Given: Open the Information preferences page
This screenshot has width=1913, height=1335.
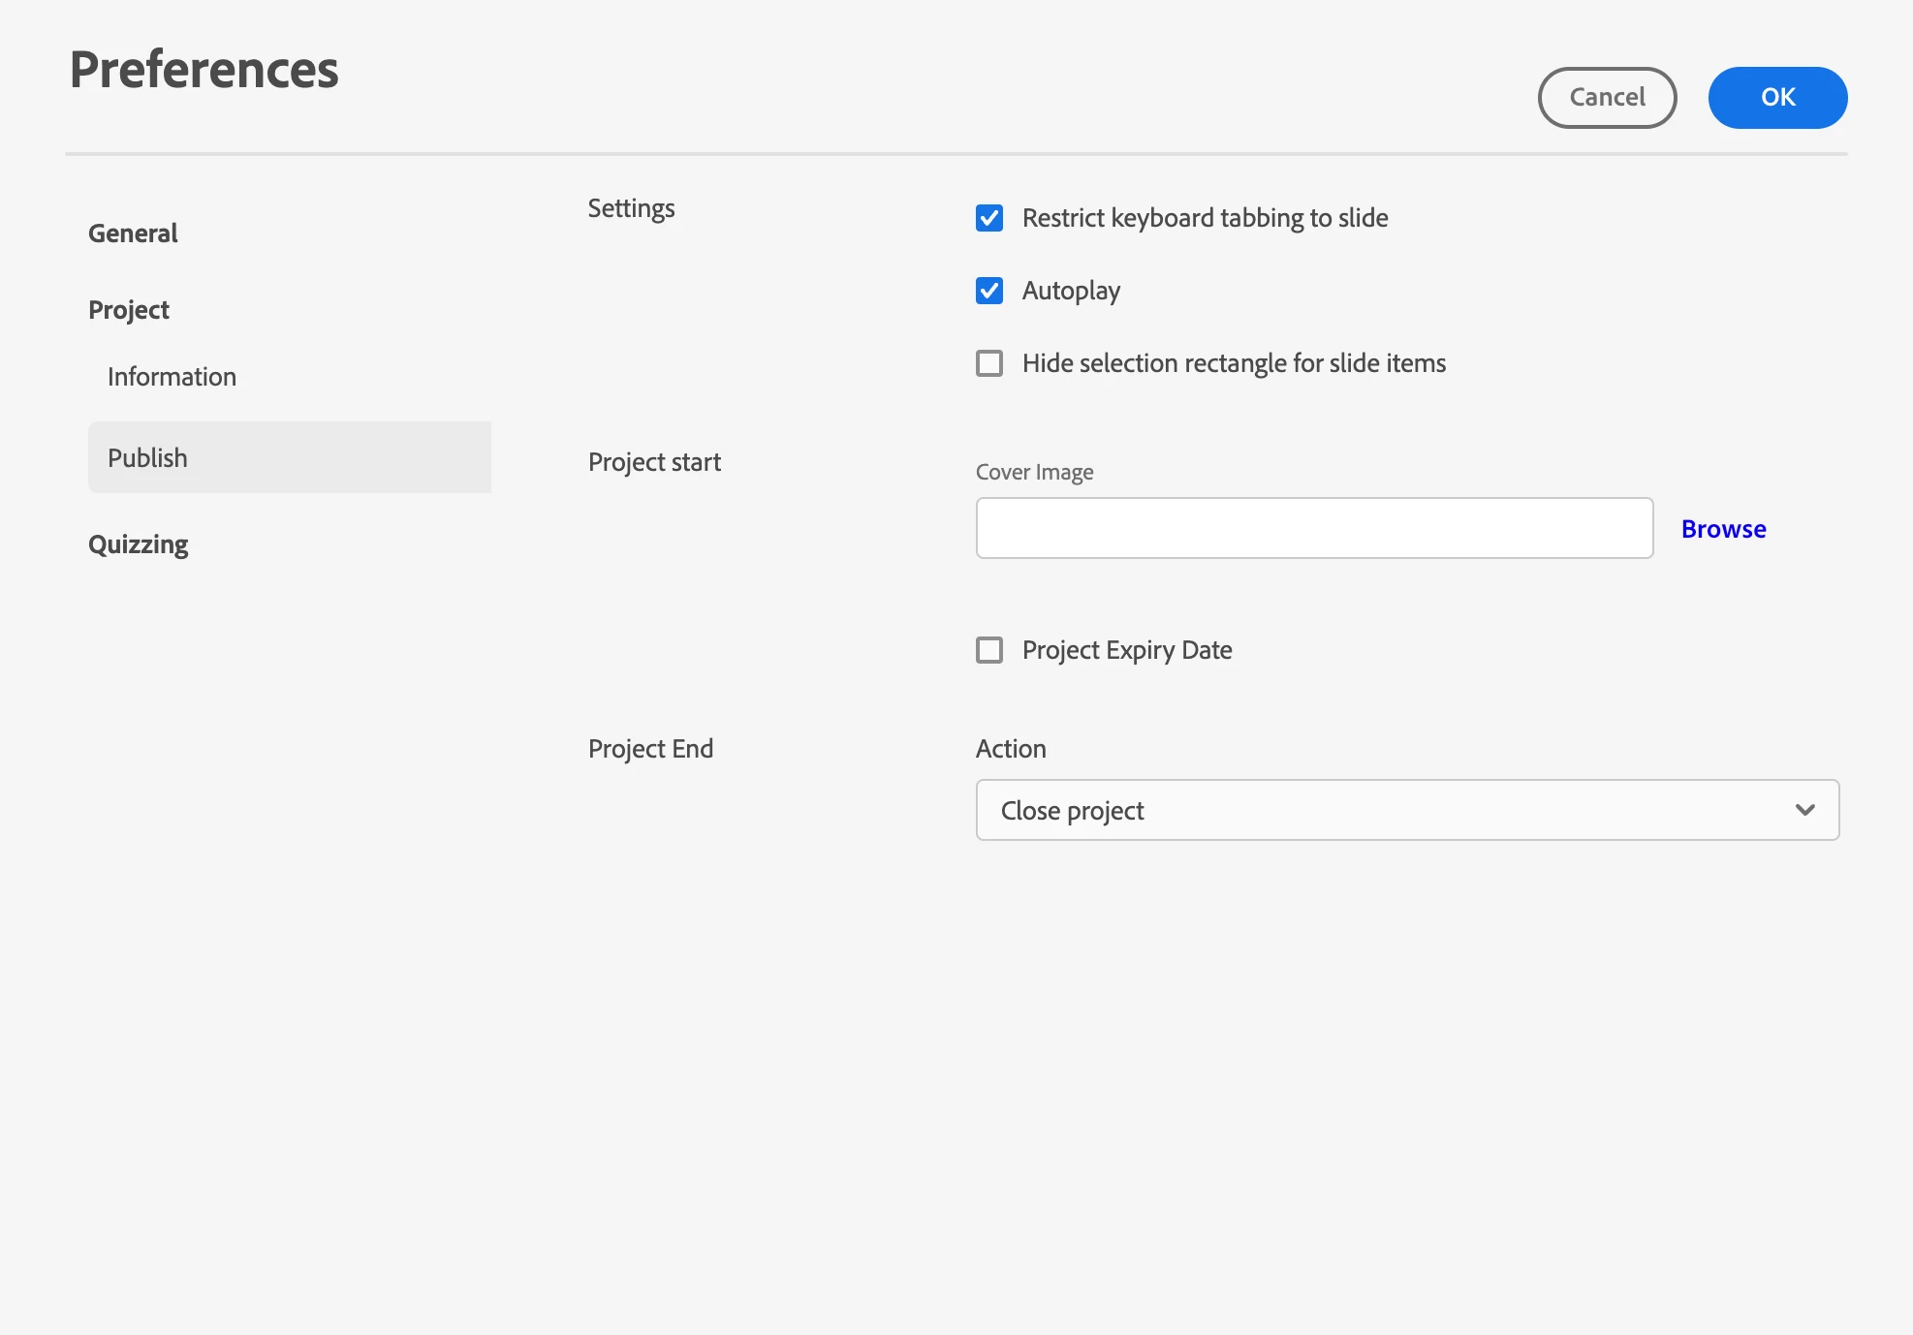Looking at the screenshot, I should (172, 377).
